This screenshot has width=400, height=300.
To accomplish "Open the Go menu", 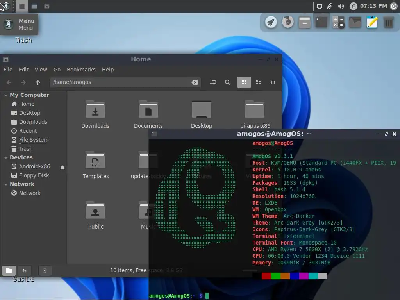I will (x=57, y=70).
